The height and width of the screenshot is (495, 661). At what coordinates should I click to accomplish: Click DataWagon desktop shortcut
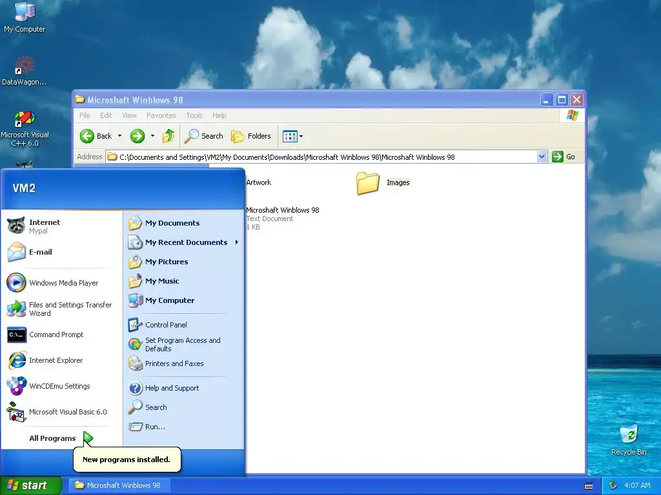pos(25,71)
